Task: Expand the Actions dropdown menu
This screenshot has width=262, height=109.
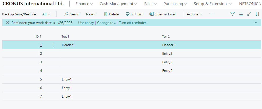Action: pyautogui.click(x=194, y=14)
